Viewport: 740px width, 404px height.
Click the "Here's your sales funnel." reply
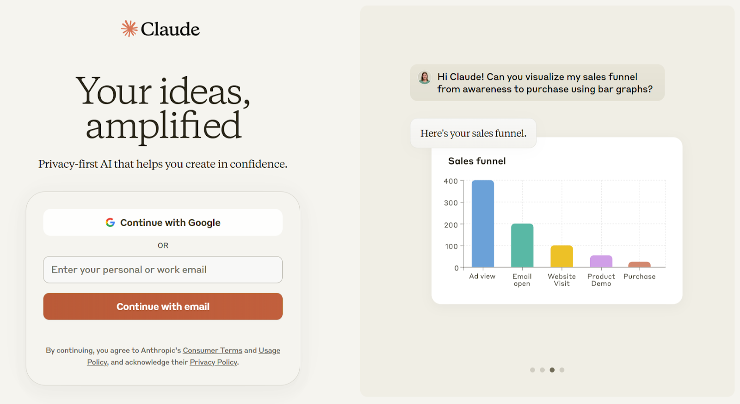[473, 133]
